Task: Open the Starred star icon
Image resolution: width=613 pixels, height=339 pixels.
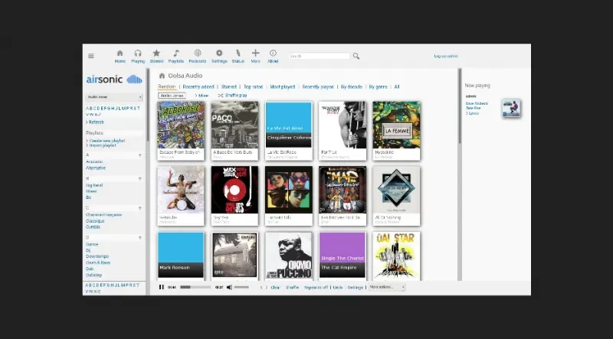Action: pos(156,53)
